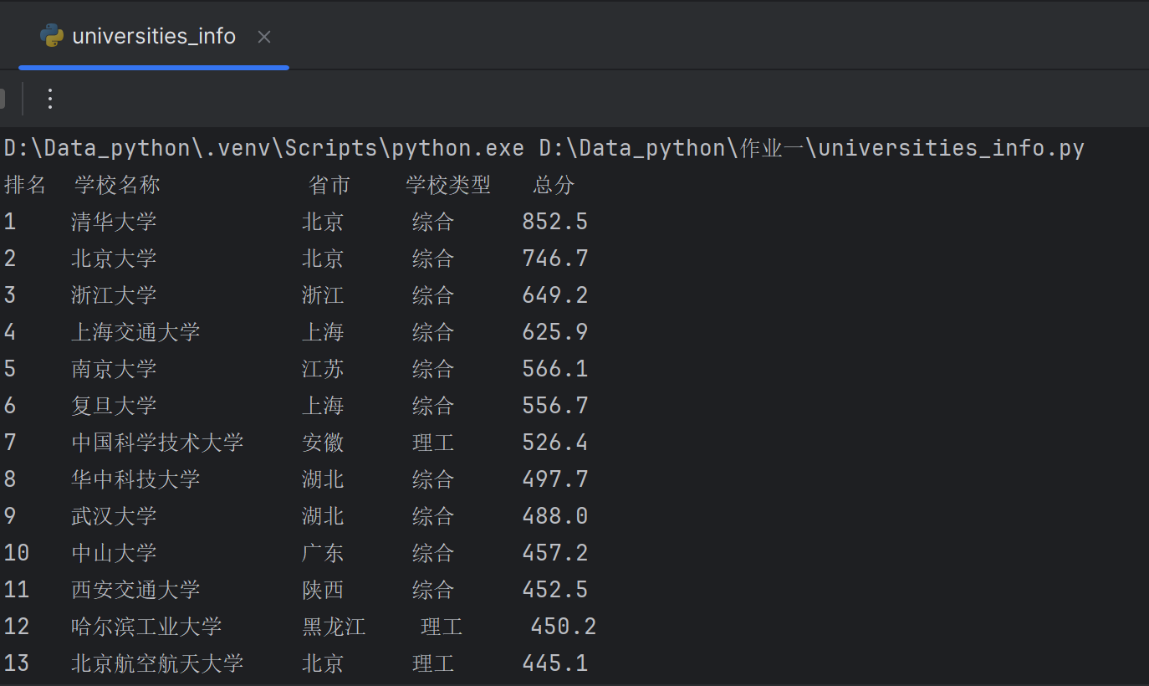Click the school name 复旦大学

(x=114, y=406)
